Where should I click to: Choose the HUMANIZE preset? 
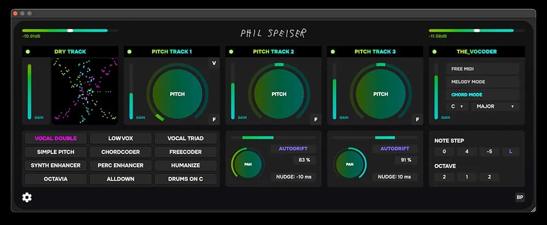[185, 165]
